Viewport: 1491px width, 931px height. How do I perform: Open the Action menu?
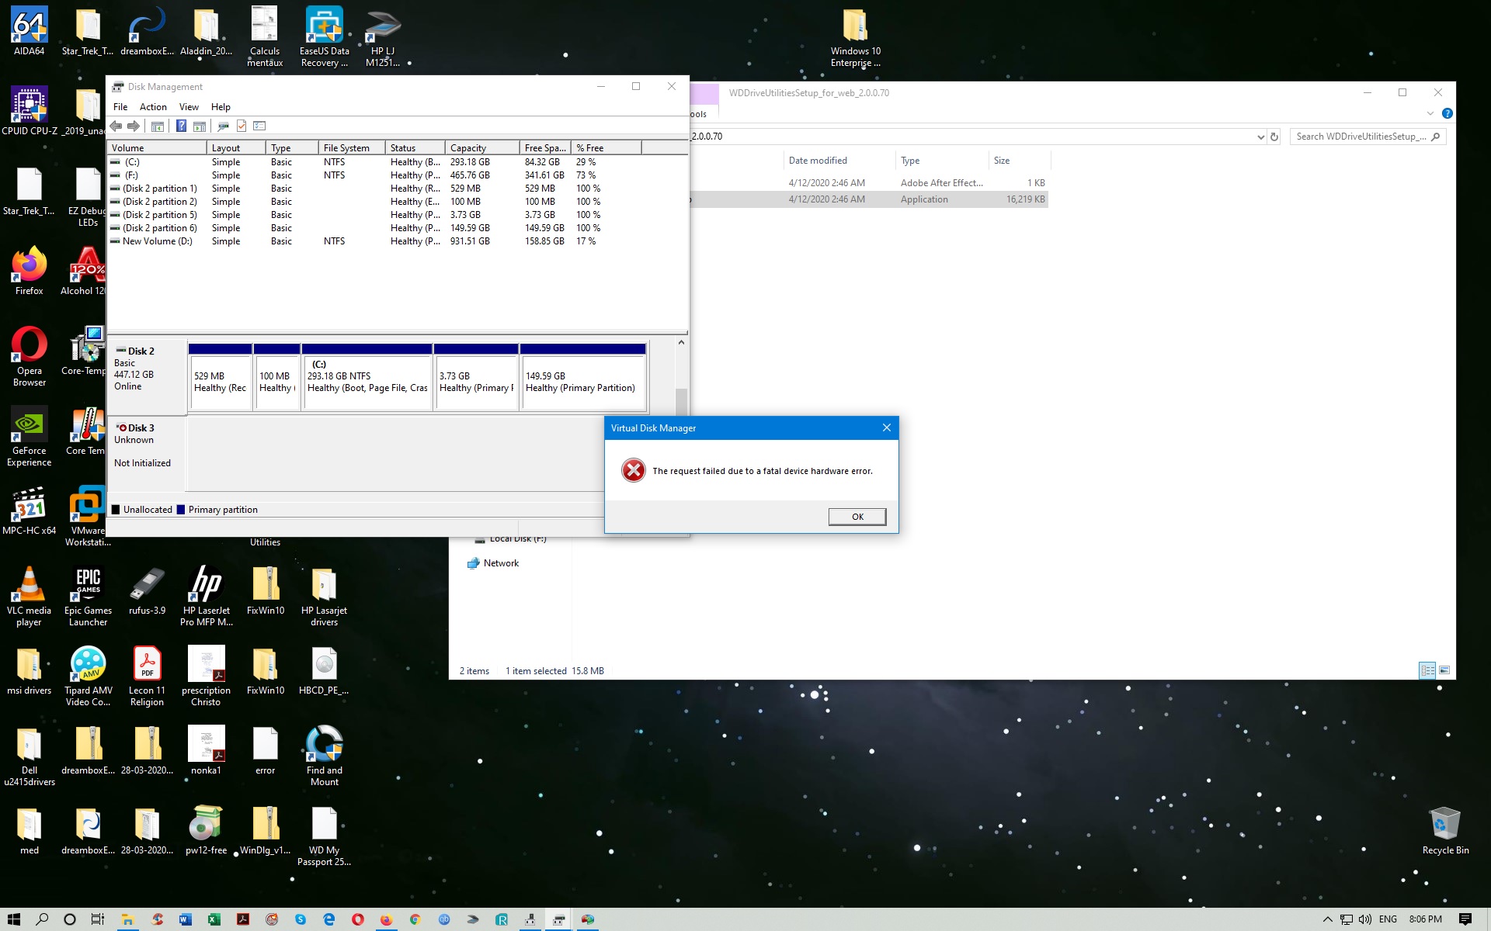click(x=153, y=107)
